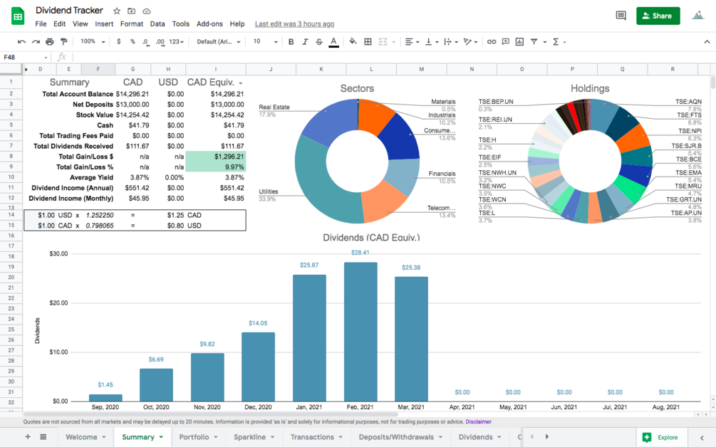This screenshot has width=716, height=447.
Task: Print the spreadsheet
Action: [50, 41]
